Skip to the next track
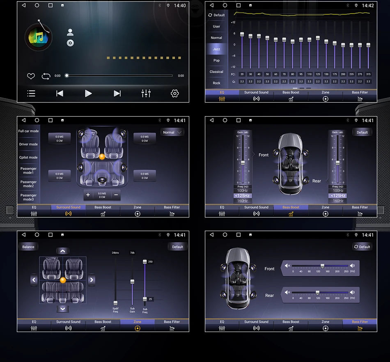This screenshot has height=362, width=390. (x=117, y=94)
